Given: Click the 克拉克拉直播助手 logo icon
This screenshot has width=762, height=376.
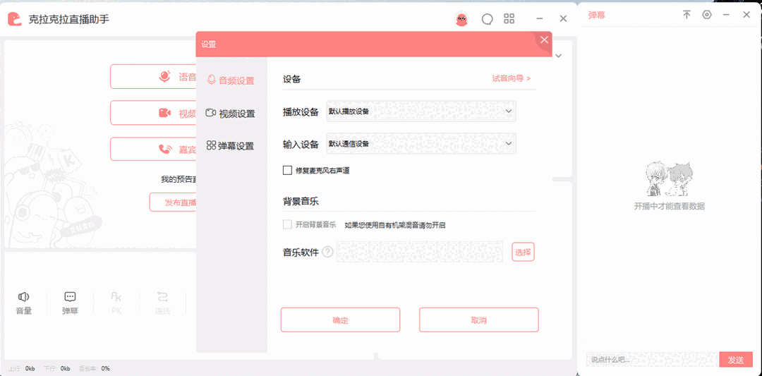Looking at the screenshot, I should click(x=15, y=19).
